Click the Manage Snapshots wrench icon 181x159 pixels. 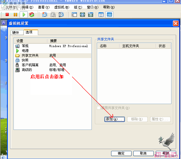click(61, 15)
